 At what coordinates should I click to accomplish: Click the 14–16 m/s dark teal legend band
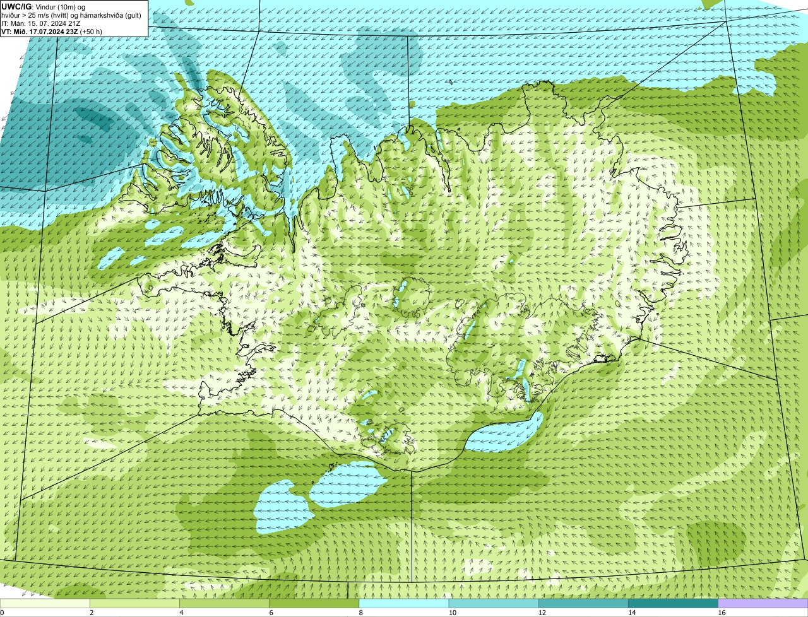coord(674,603)
